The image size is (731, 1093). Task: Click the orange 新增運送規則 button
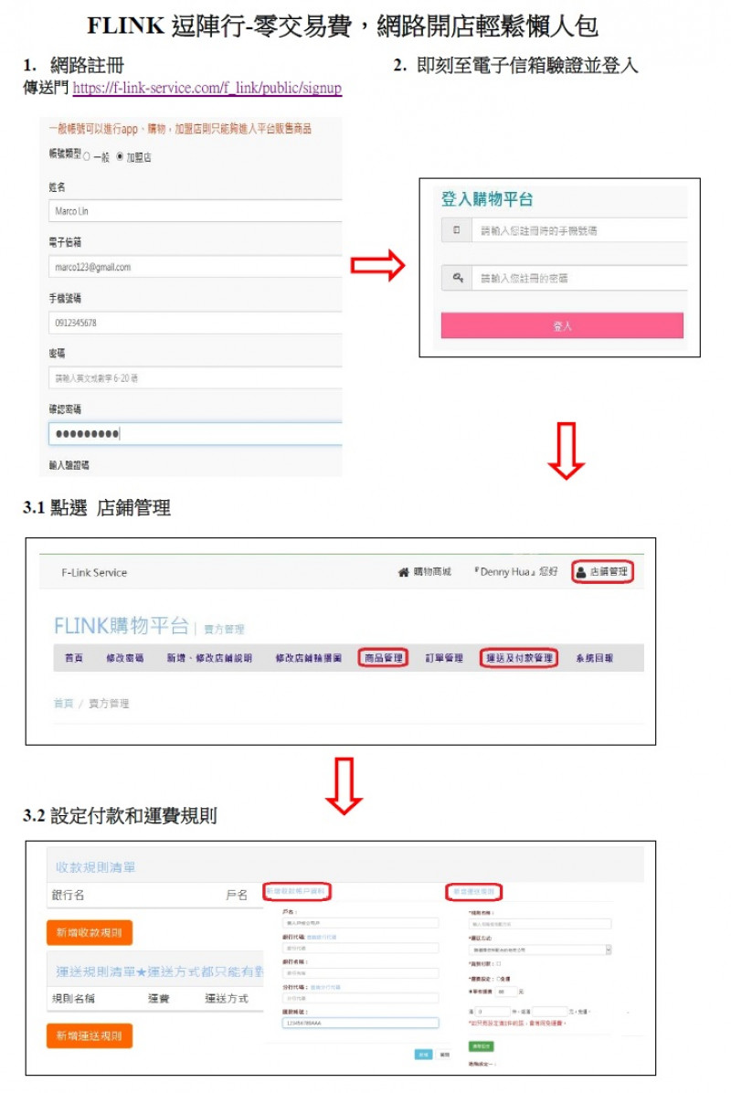[x=90, y=1035]
